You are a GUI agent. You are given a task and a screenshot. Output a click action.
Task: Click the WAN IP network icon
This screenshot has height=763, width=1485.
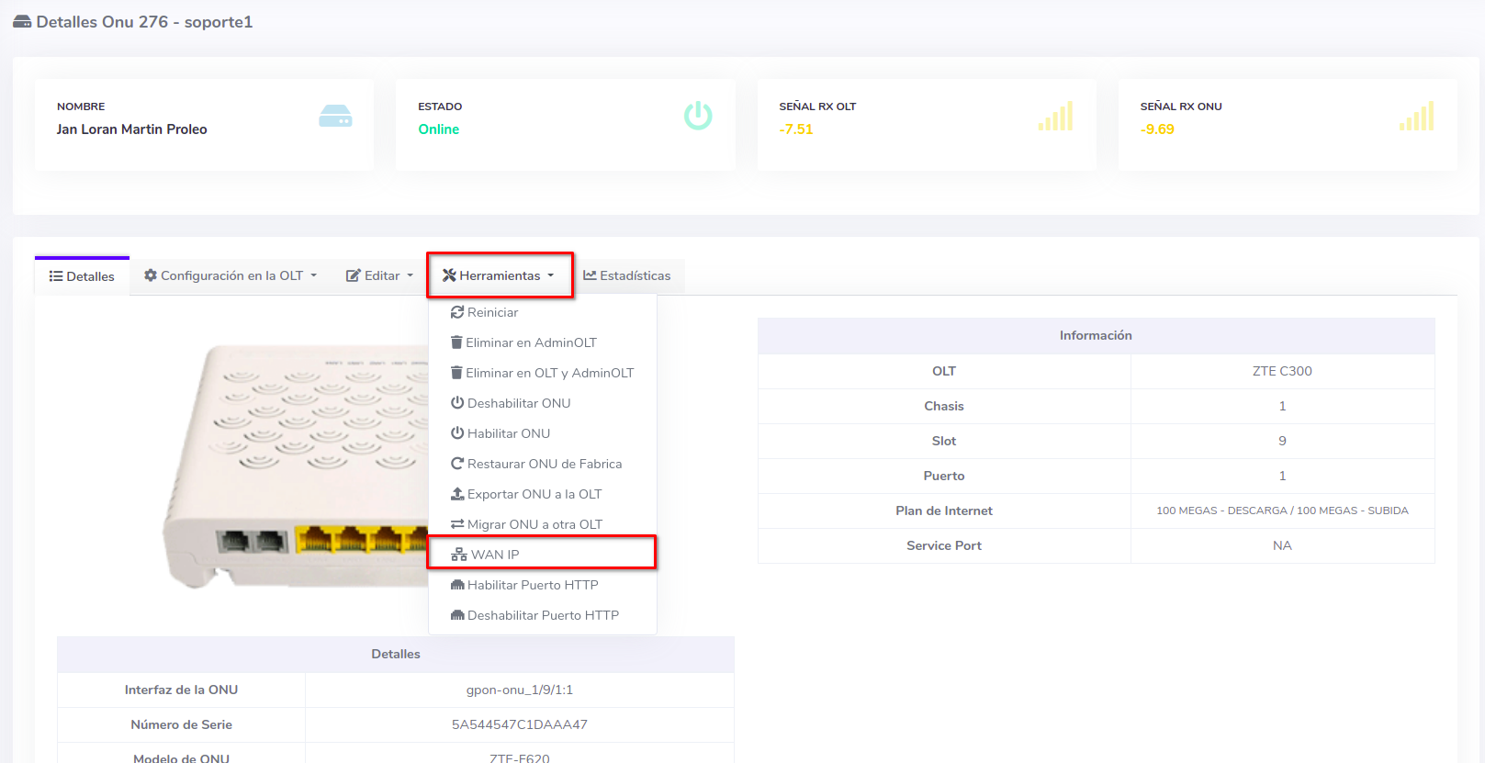tap(459, 555)
